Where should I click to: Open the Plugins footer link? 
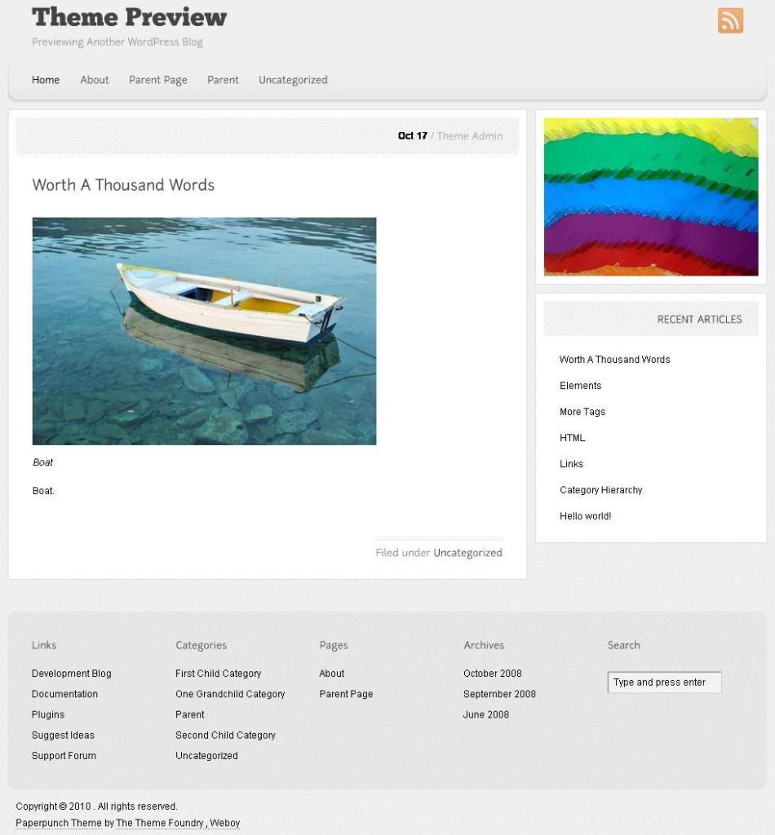[x=48, y=714]
